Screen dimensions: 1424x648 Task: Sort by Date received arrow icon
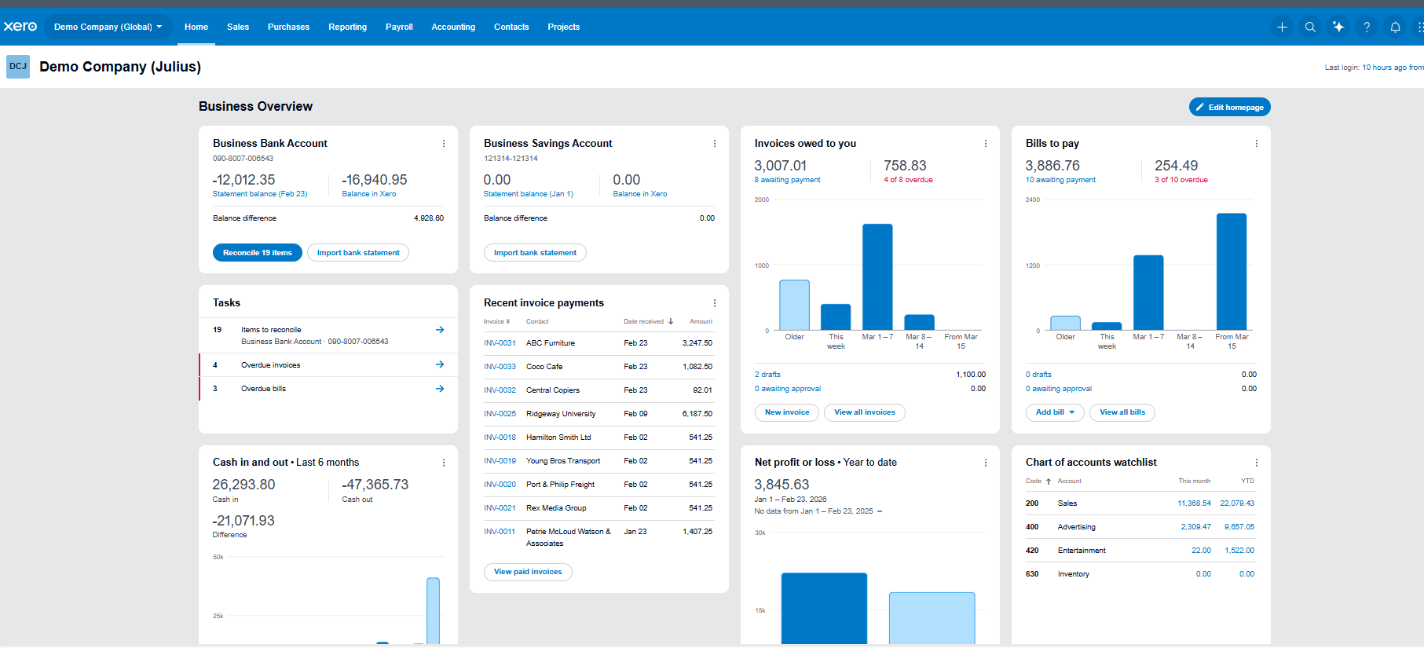(671, 321)
